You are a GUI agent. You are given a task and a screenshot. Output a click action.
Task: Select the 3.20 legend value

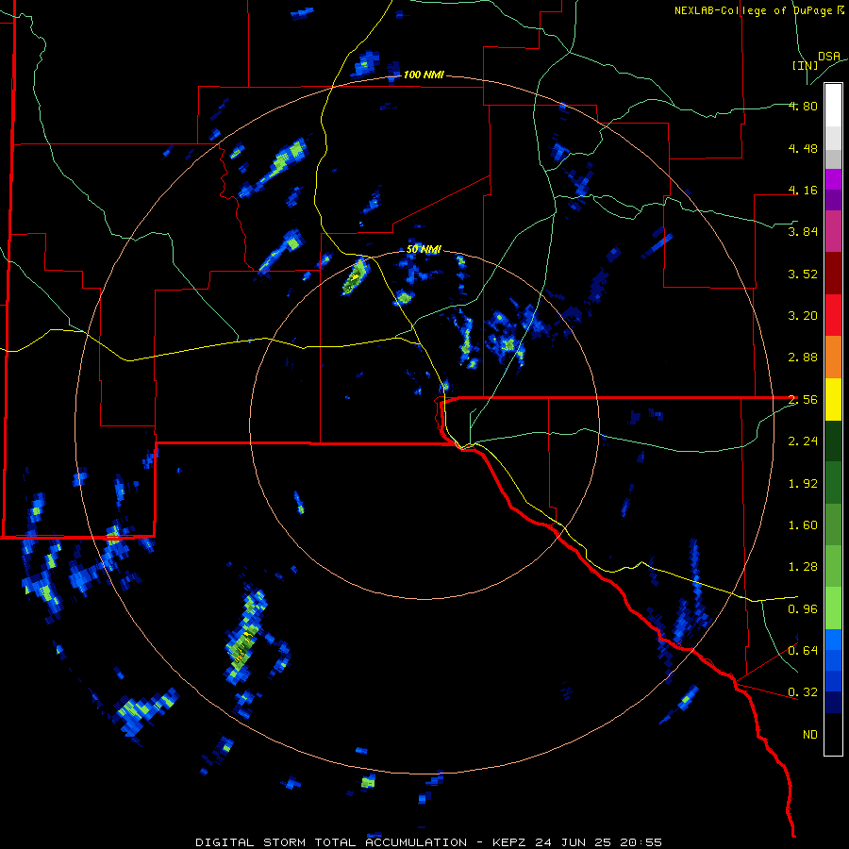click(803, 316)
